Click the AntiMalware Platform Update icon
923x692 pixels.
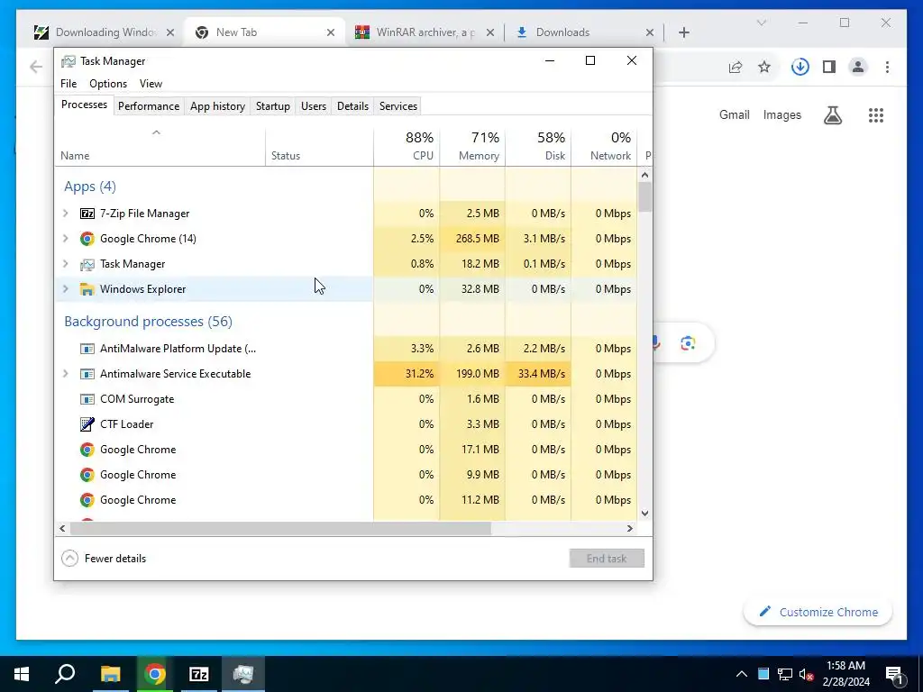(x=87, y=349)
